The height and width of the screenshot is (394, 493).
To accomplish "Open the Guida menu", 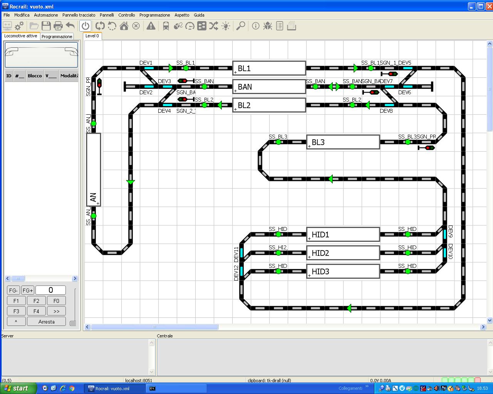I will pyautogui.click(x=199, y=15).
